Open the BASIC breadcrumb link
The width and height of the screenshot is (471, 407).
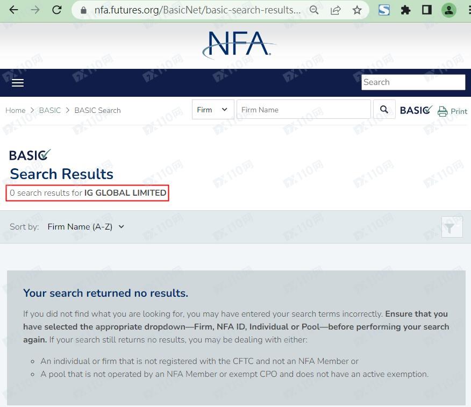click(50, 110)
